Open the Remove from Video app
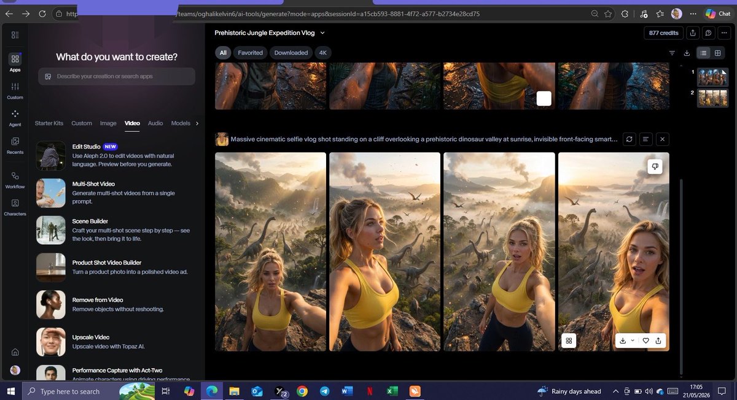 [117, 304]
